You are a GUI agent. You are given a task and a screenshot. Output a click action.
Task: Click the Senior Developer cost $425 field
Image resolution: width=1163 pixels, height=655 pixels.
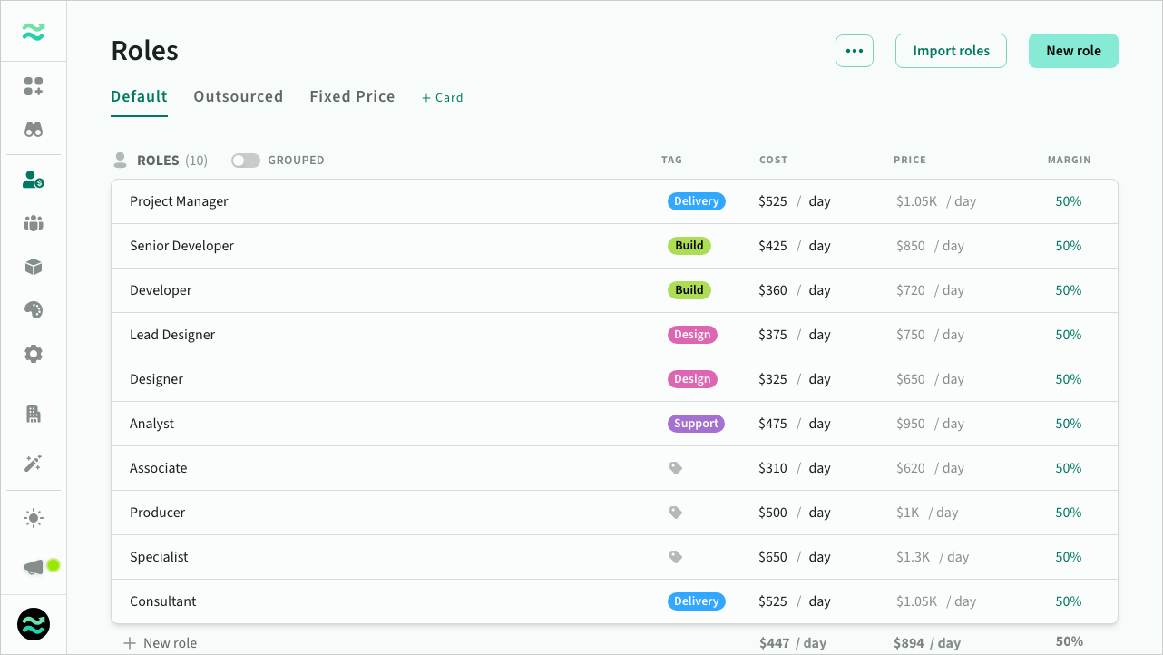773,246
